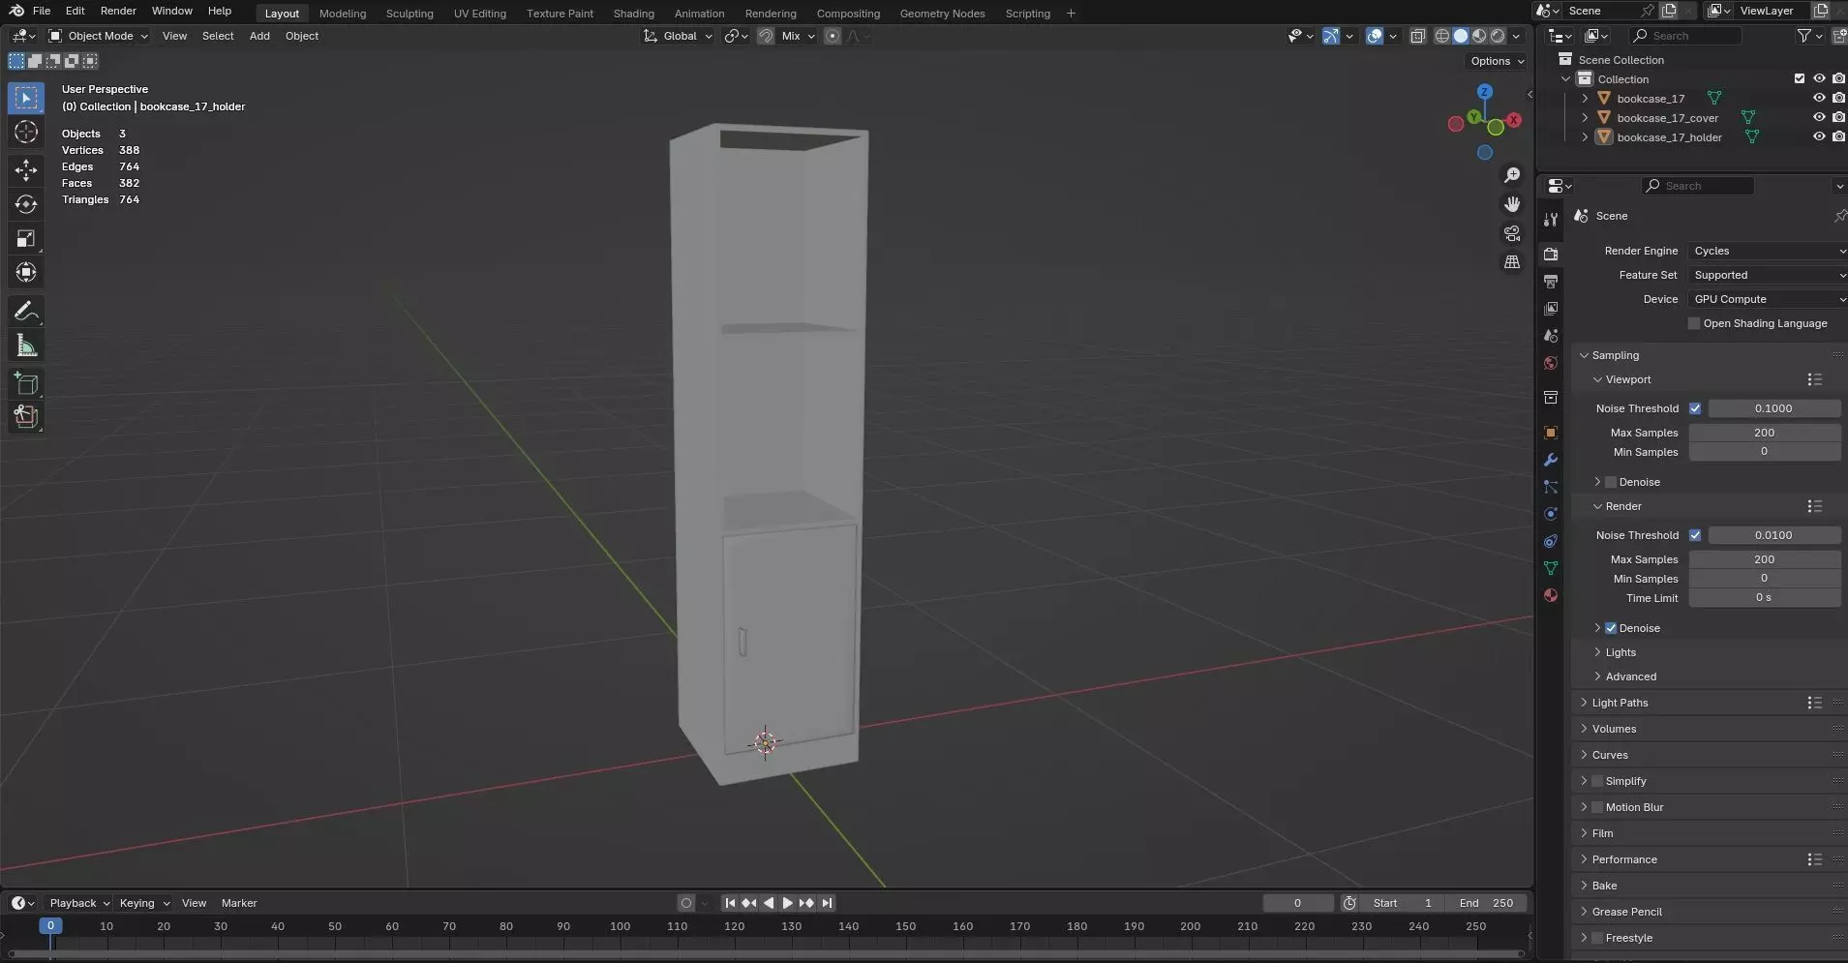This screenshot has height=963, width=1848.
Task: Switch to Modeling workspace tab
Action: coord(343,14)
